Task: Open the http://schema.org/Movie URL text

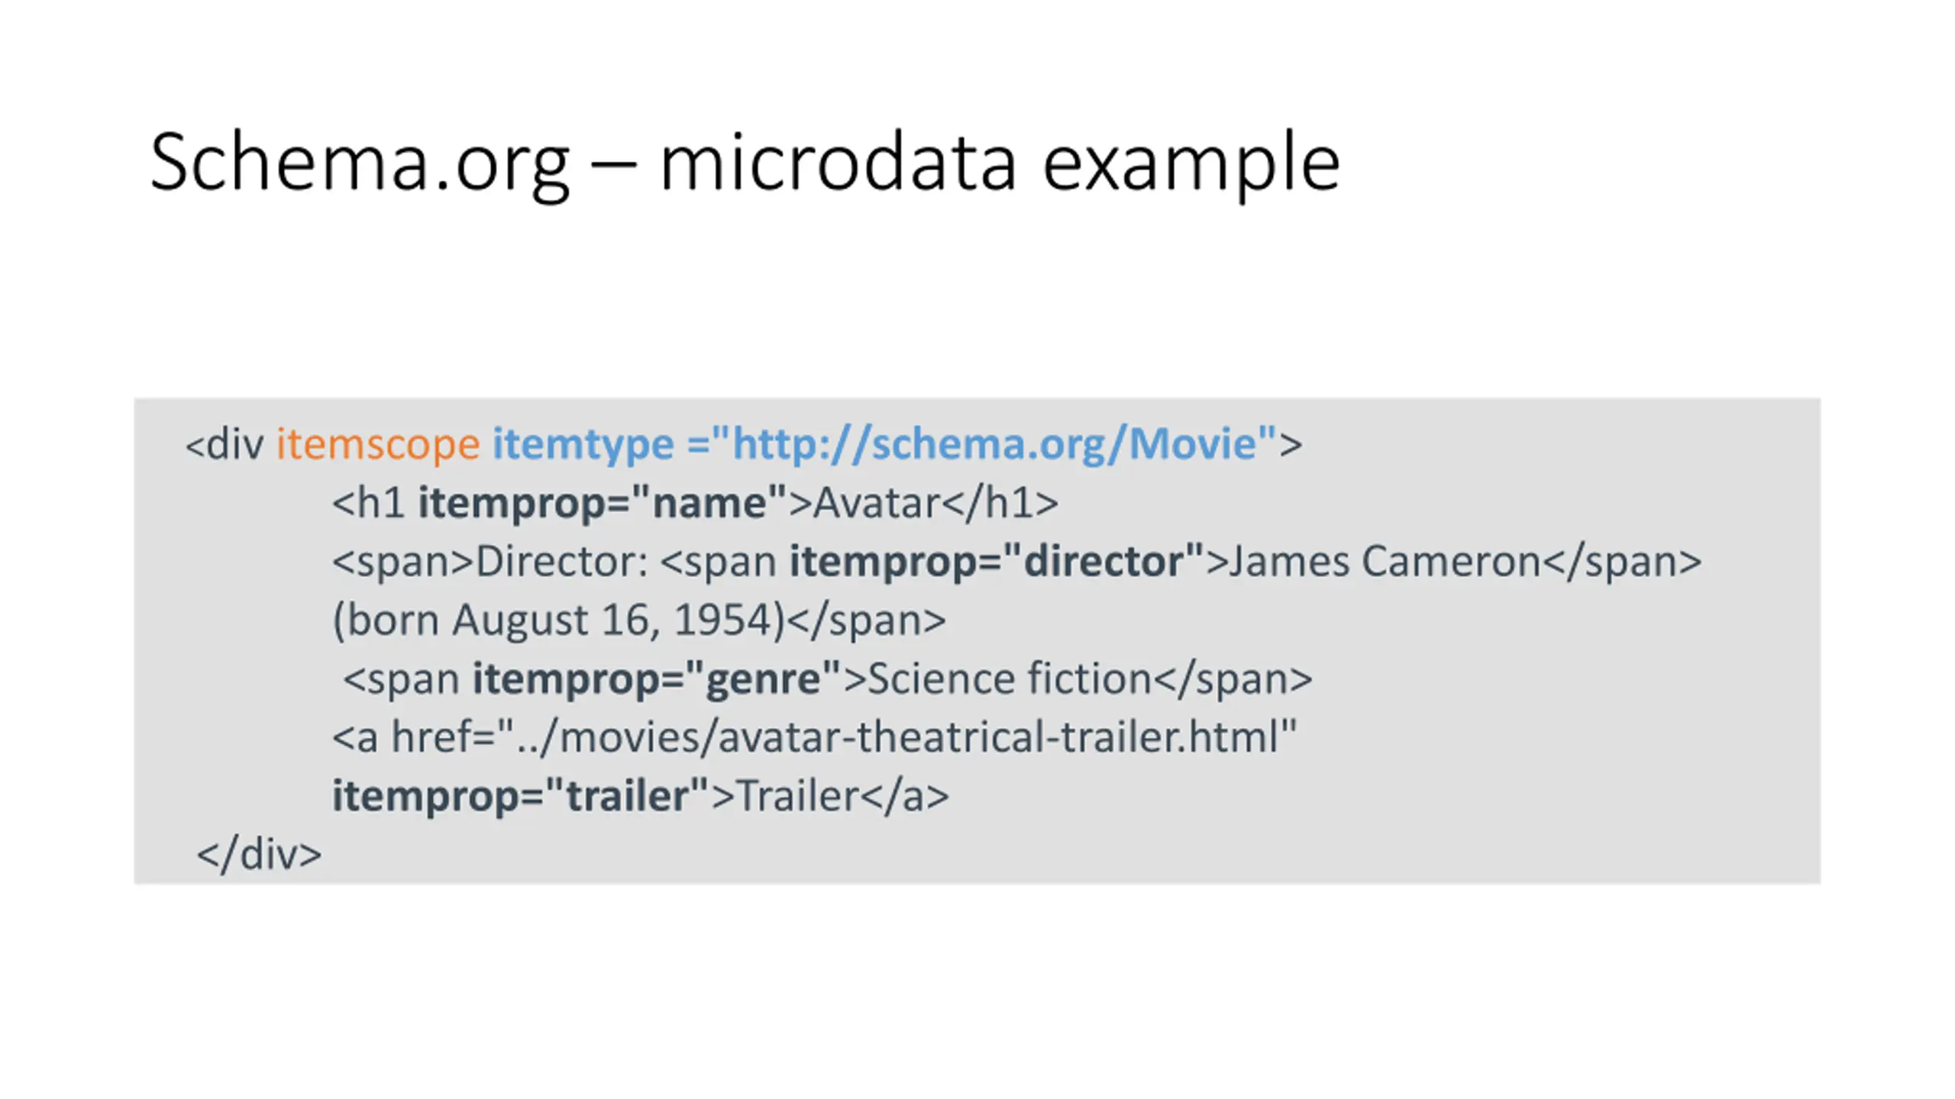Action: 994,443
